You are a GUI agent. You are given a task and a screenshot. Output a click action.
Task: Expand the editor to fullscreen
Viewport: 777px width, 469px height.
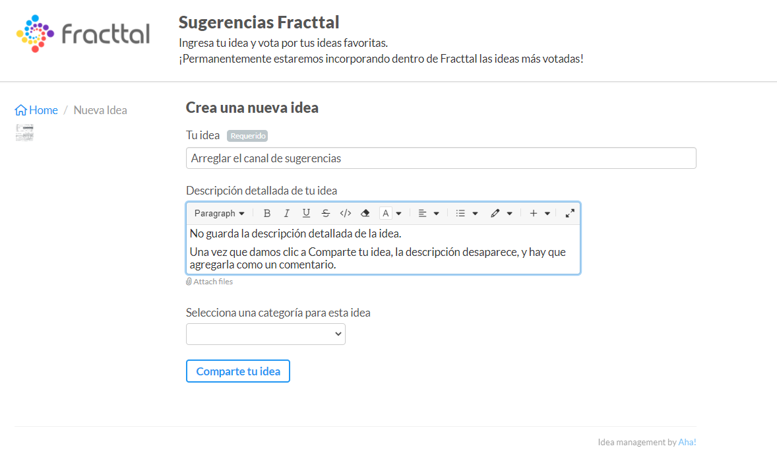(x=570, y=213)
